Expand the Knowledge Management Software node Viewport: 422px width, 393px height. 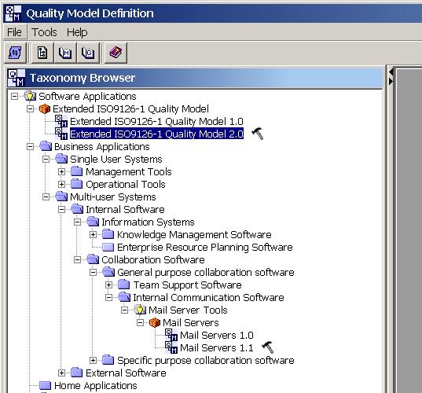(93, 235)
